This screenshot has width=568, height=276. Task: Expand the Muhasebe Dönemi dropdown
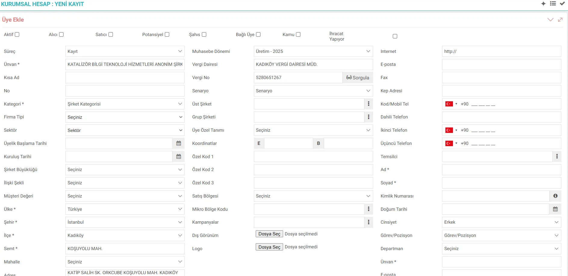click(x=313, y=51)
